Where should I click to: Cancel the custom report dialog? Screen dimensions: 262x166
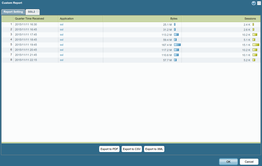coord(249,162)
